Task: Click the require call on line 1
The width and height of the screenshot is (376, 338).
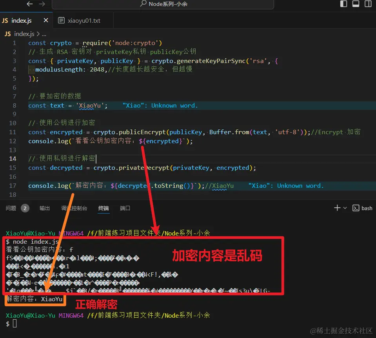Action: [95, 43]
